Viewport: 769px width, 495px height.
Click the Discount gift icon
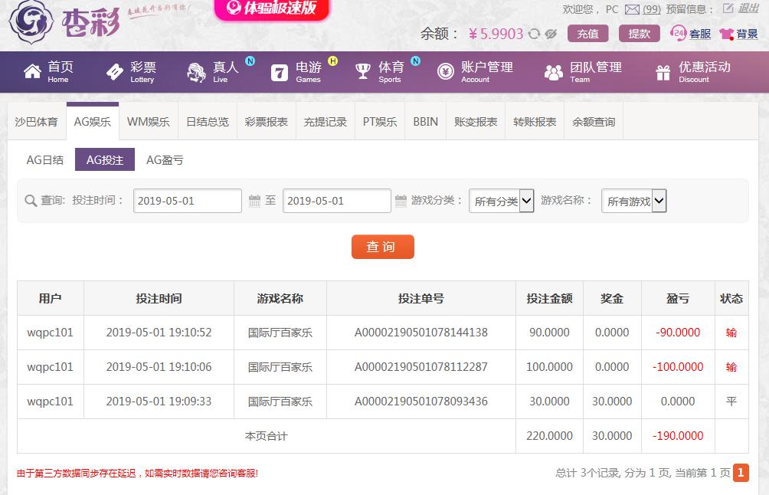tap(663, 73)
